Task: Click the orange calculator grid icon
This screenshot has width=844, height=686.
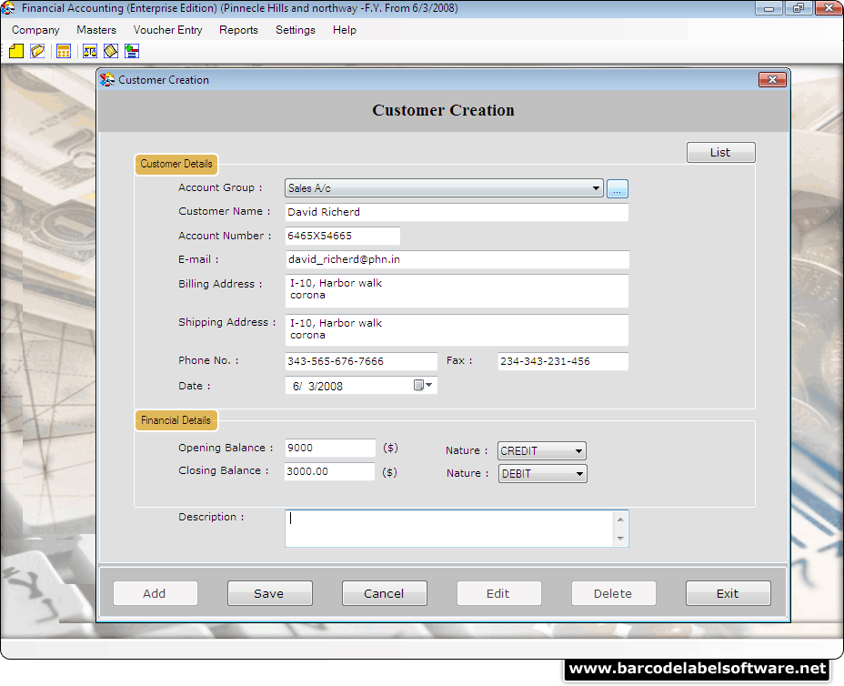Action: (64, 51)
